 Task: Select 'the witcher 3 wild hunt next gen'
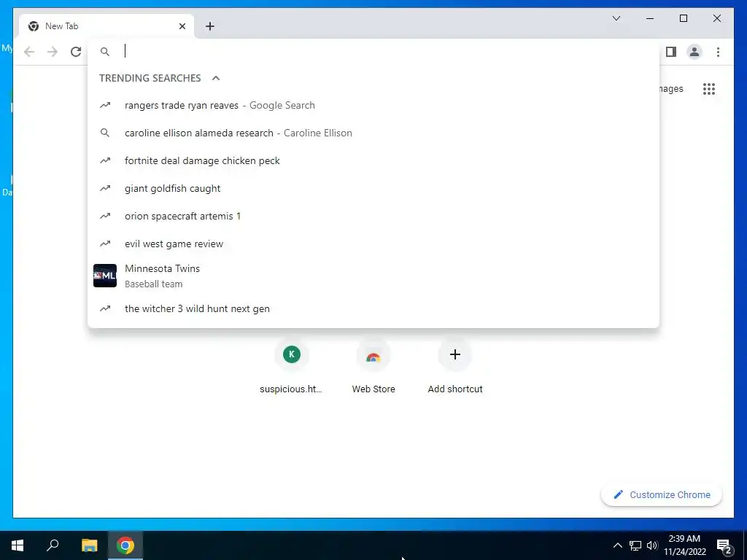tap(373, 308)
